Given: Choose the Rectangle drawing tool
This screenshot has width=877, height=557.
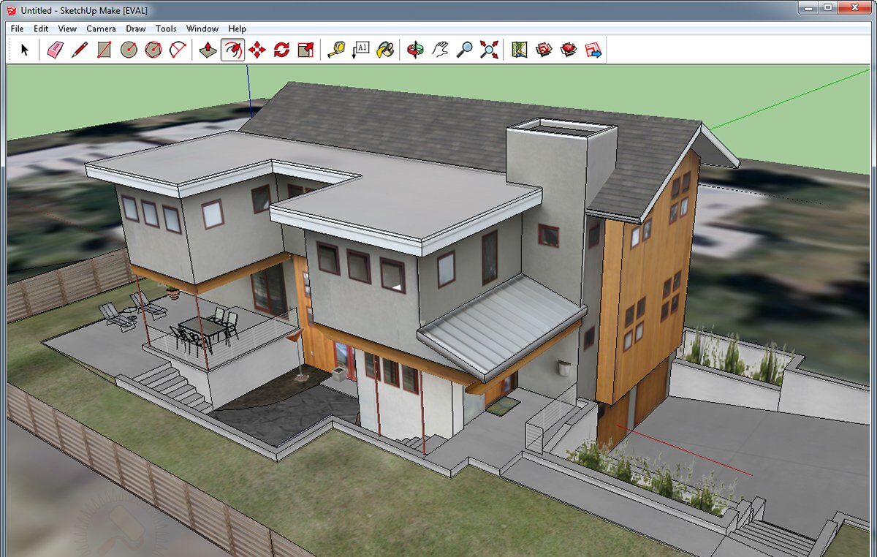Looking at the screenshot, I should click(104, 50).
